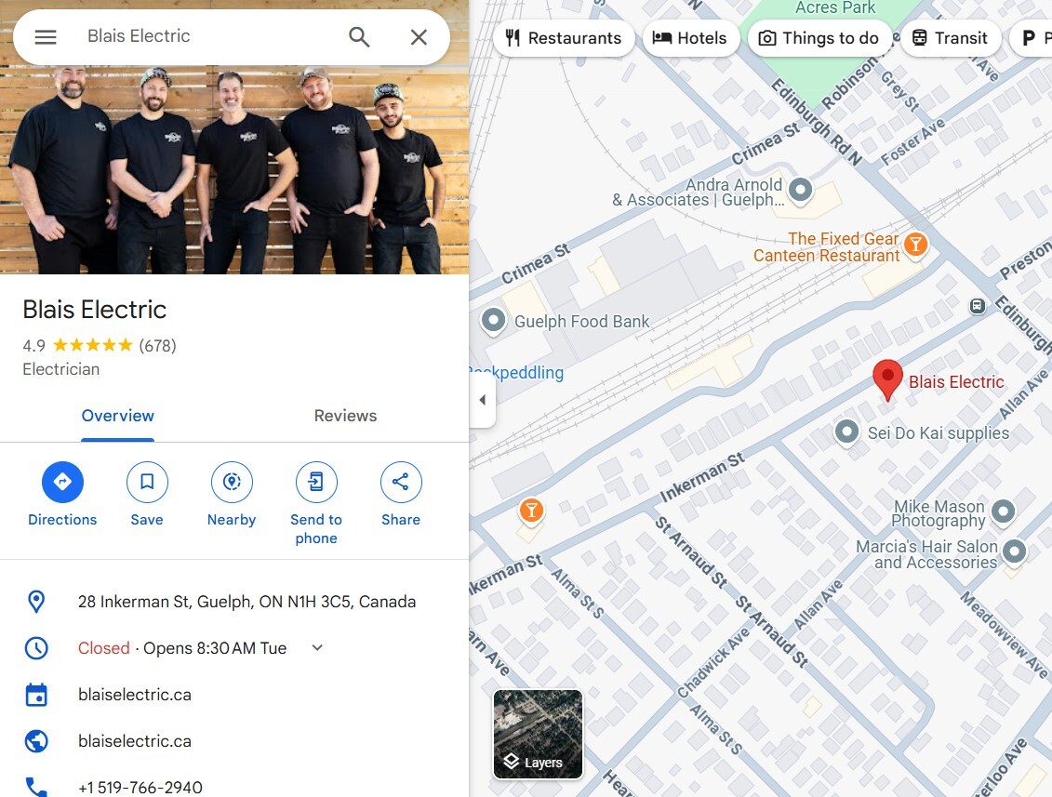Open the Layers satellite thumbnail
The height and width of the screenshot is (797, 1052).
coord(538,734)
